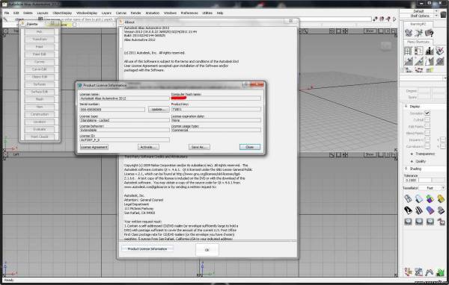
Task: Open the Shelf Options dropdown
Action: [x=420, y=16]
